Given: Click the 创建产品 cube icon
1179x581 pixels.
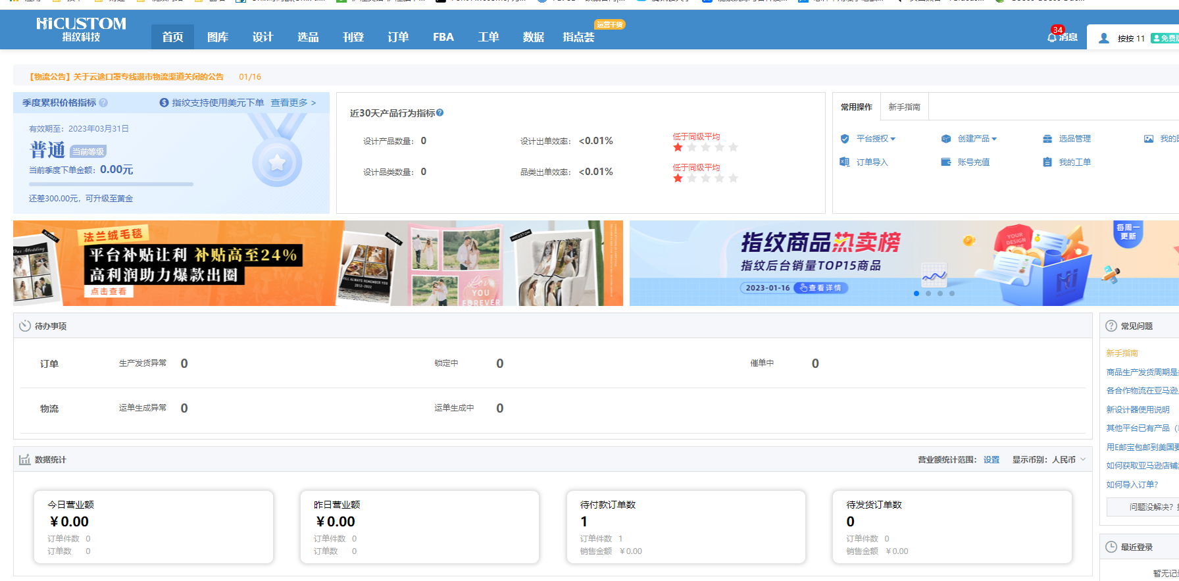Looking at the screenshot, I should pyautogui.click(x=946, y=139).
